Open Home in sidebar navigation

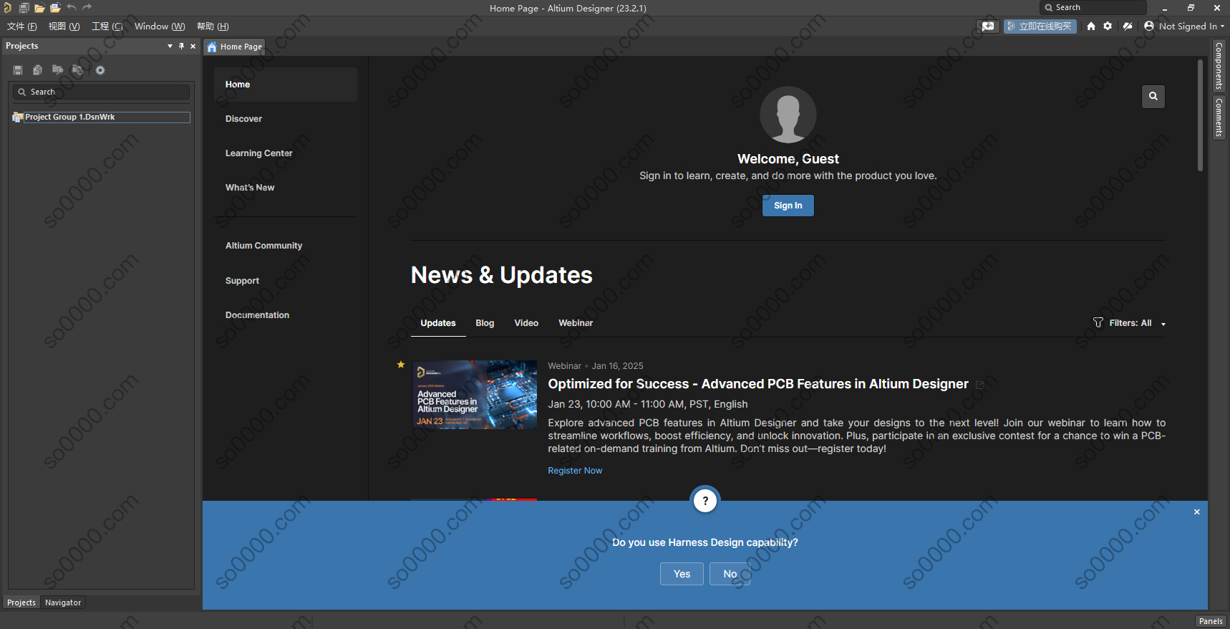click(285, 85)
